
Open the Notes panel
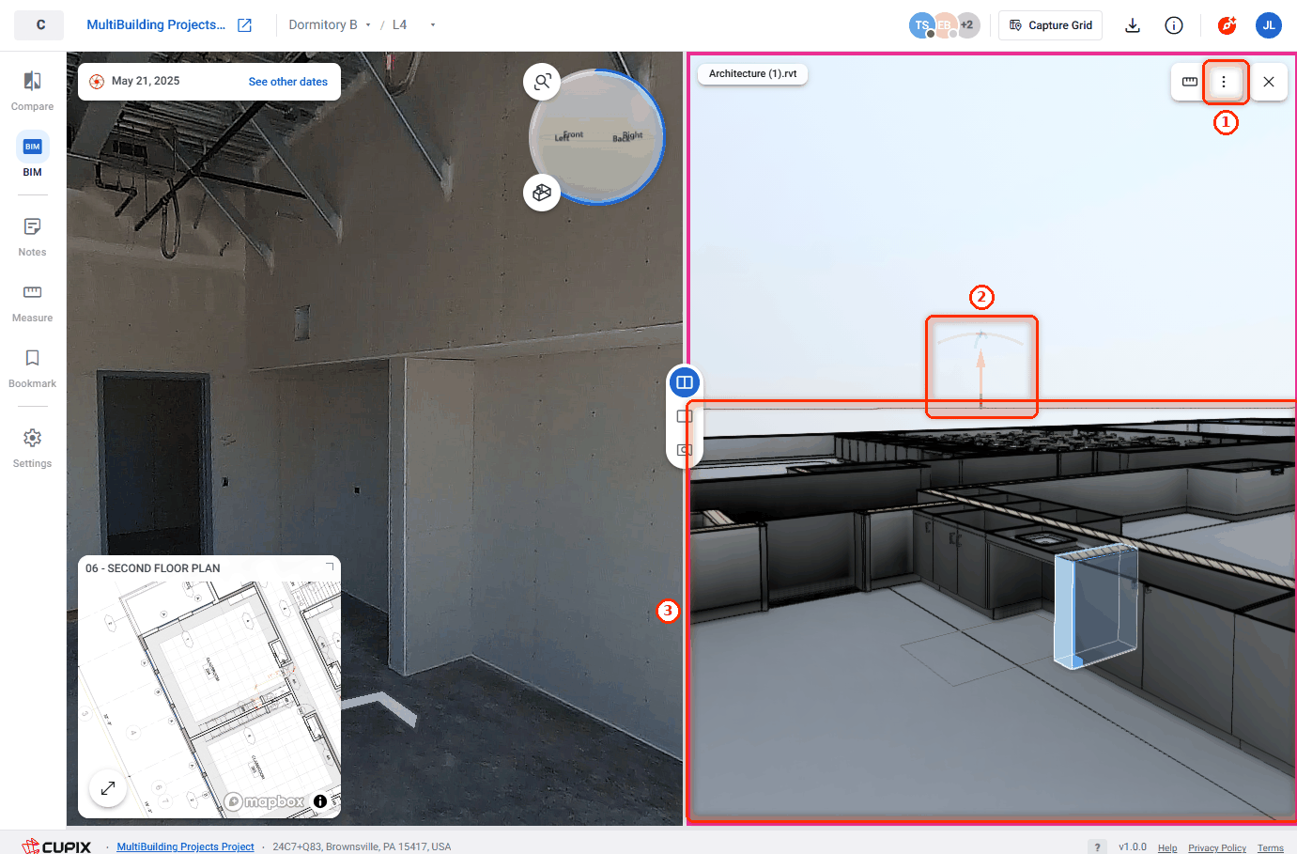tap(32, 237)
